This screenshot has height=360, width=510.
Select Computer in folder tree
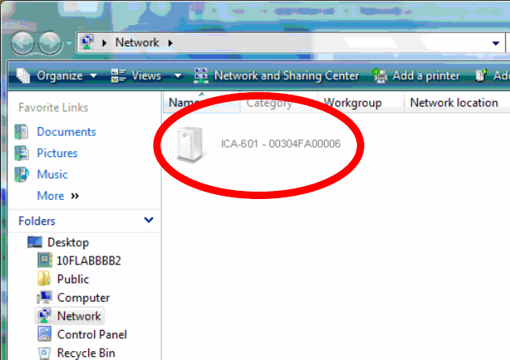point(83,298)
